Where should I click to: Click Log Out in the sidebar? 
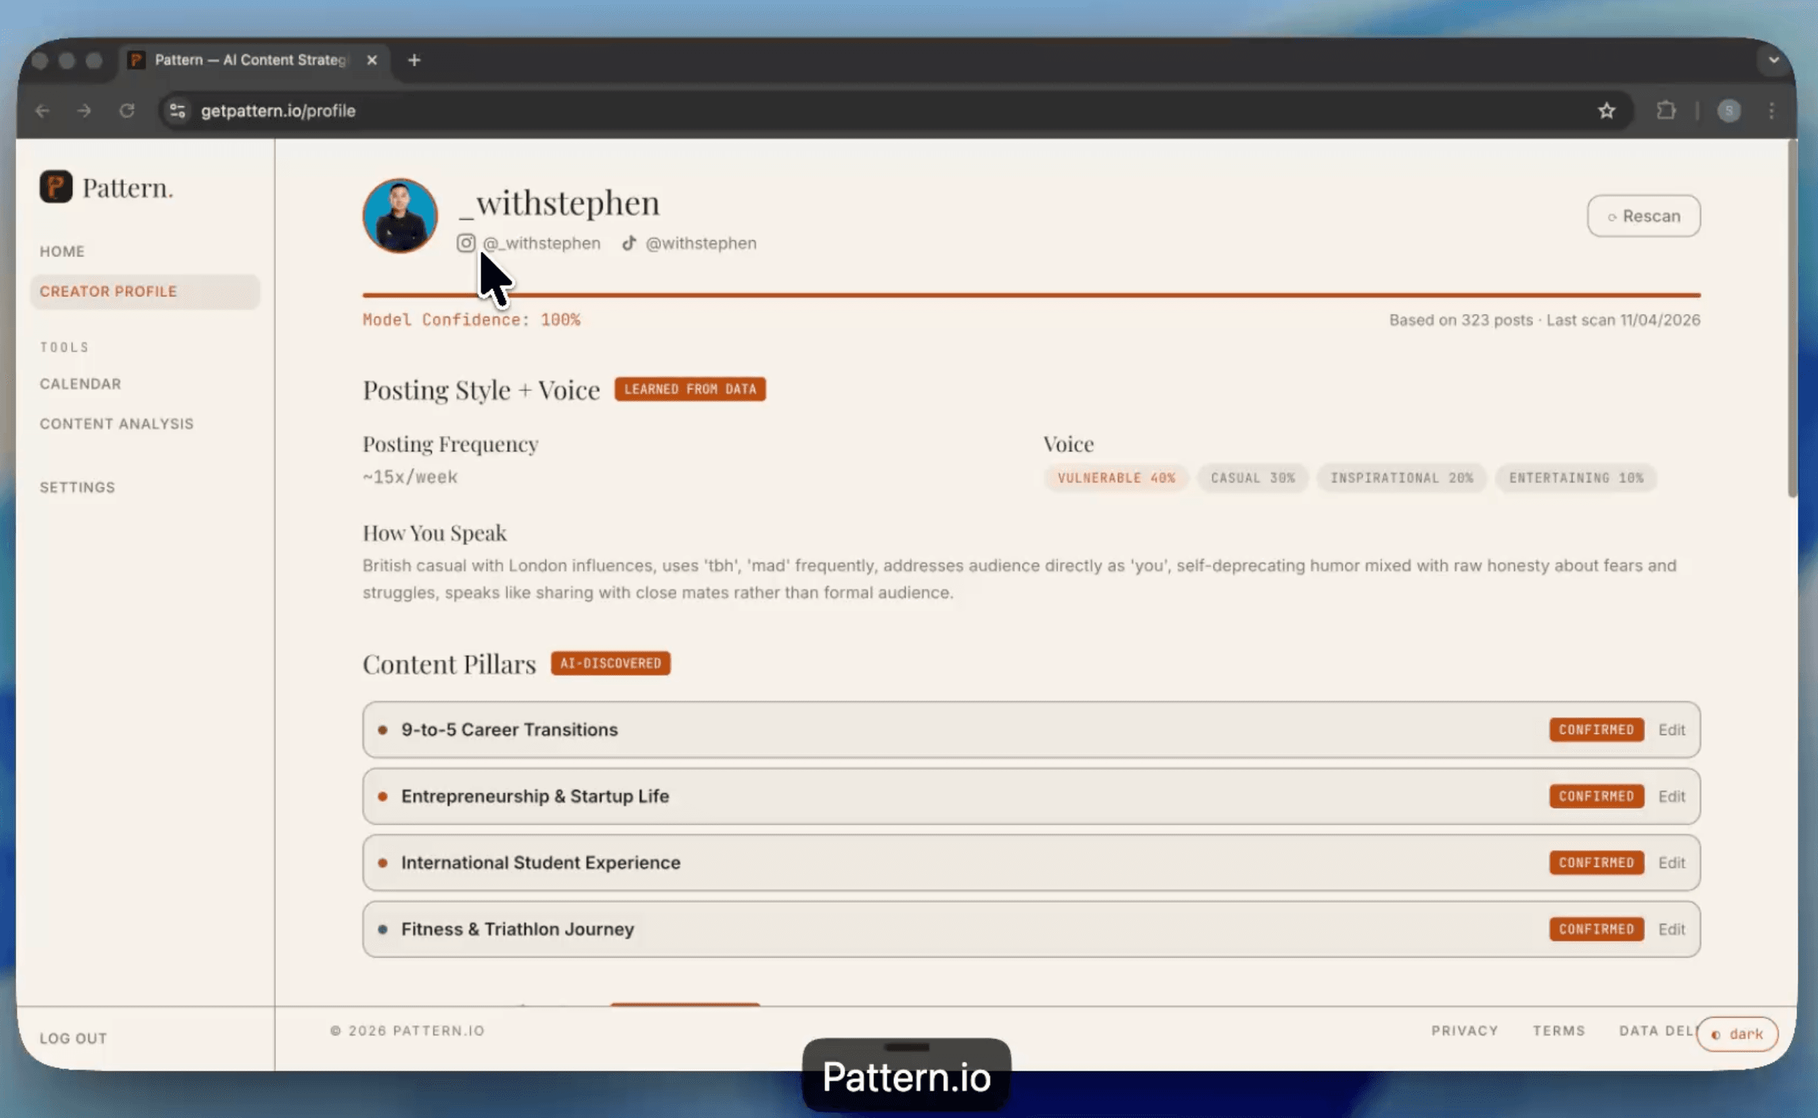coord(73,1038)
